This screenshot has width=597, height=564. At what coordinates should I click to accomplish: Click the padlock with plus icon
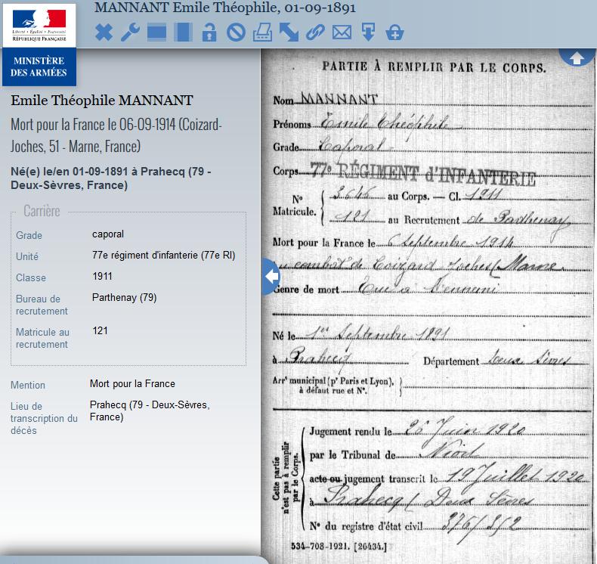394,33
